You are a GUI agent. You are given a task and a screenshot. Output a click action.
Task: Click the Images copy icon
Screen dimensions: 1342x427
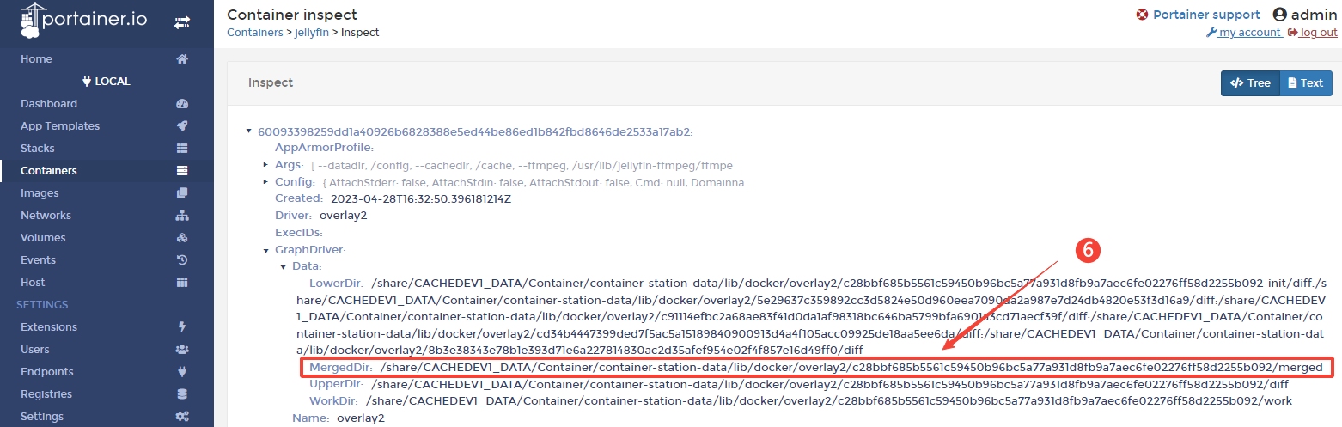point(182,193)
